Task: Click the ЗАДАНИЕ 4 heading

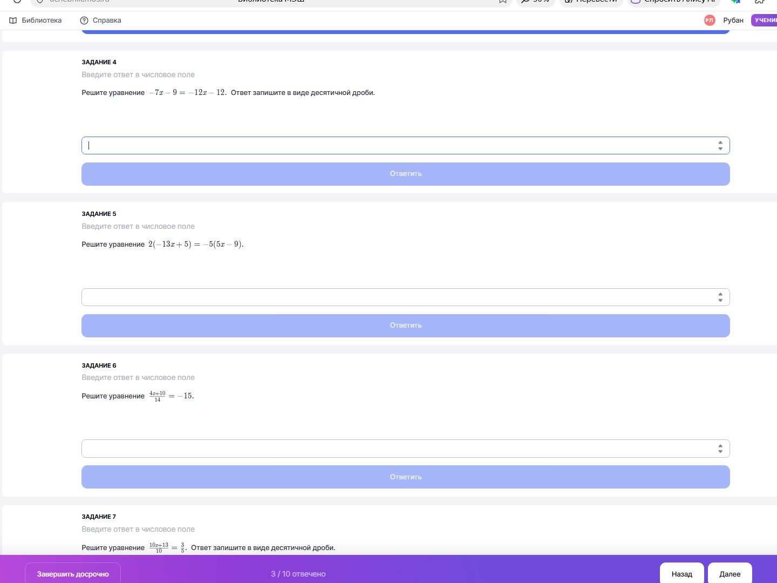Action: click(99, 62)
